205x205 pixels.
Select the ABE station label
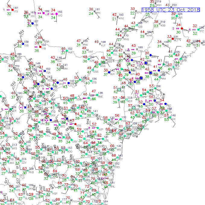coord(106,141)
